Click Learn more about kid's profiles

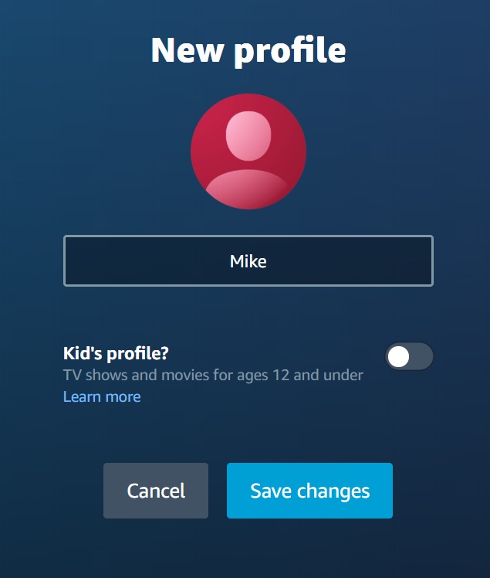pyautogui.click(x=102, y=396)
